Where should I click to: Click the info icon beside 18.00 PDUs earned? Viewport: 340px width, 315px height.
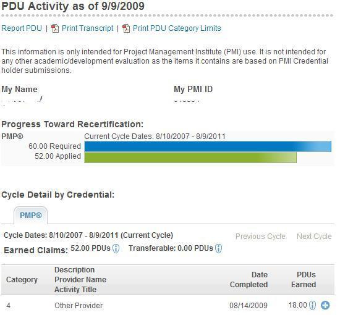(x=312, y=306)
